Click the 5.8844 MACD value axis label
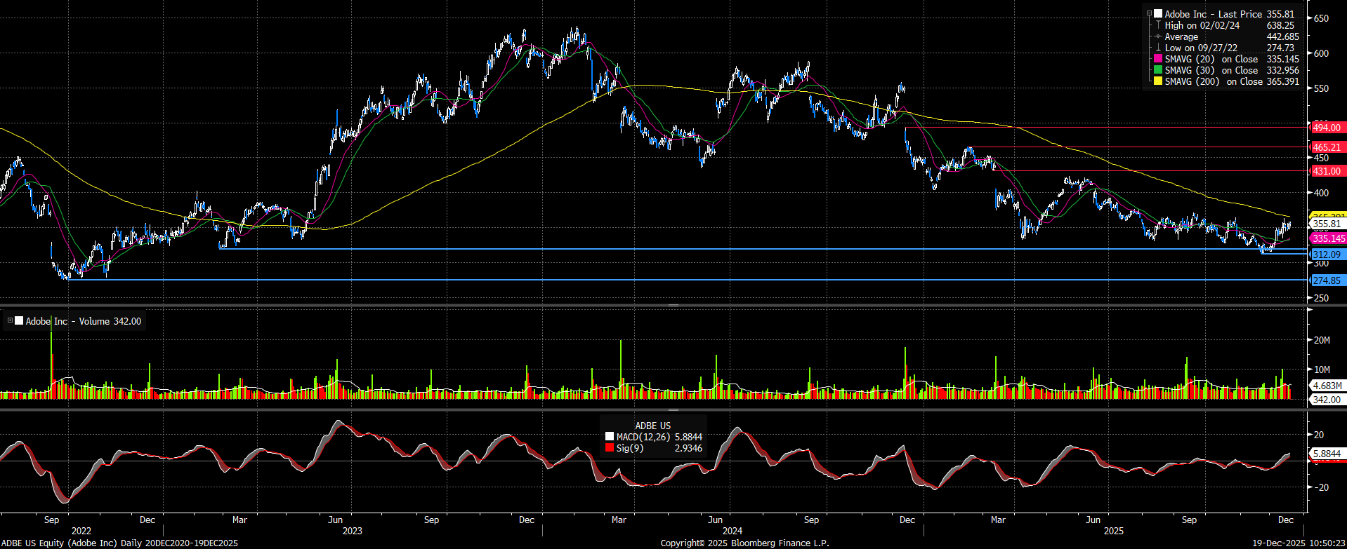 pos(1327,454)
